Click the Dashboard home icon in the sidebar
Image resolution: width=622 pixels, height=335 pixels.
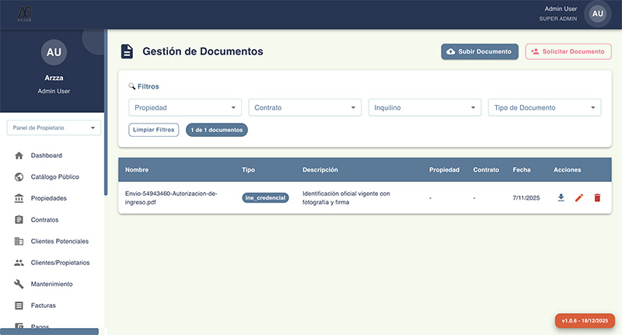pos(19,155)
